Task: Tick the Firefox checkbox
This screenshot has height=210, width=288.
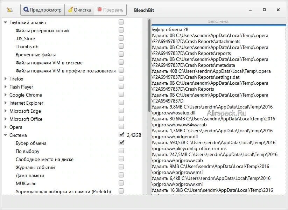Action: pos(121,78)
